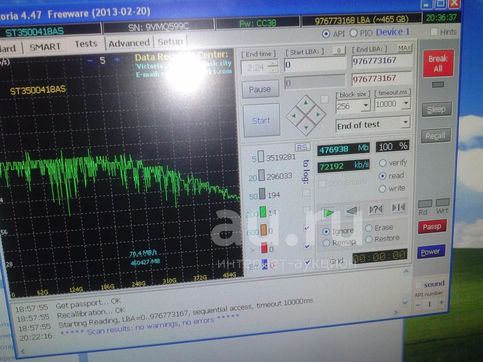Select the Restore error action
This screenshot has height=362, width=483.
[369, 239]
